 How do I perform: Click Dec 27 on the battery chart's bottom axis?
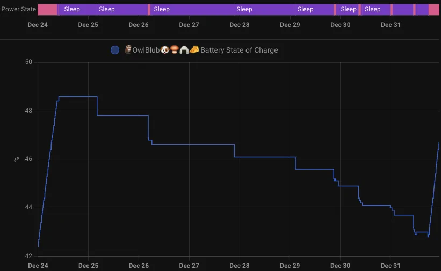[189, 266]
